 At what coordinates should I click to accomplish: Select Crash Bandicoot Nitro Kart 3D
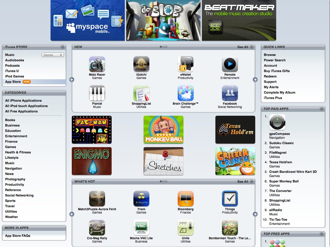[293, 172]
